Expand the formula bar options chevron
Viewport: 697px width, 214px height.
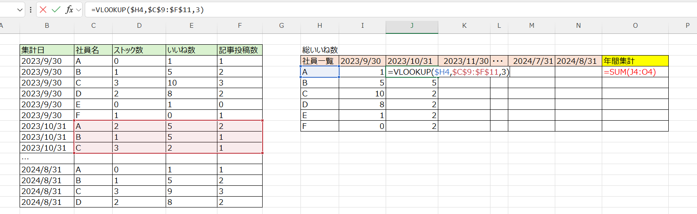[x=79, y=10]
